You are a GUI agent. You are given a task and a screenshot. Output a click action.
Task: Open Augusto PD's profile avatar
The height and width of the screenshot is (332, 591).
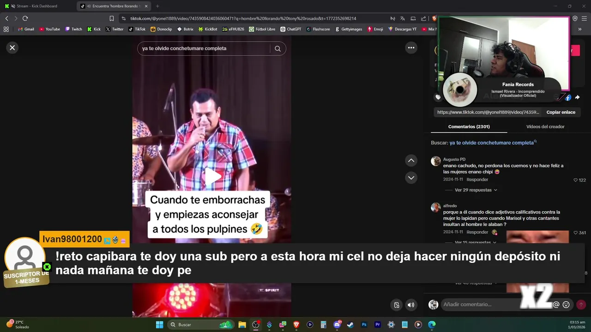[435, 161]
